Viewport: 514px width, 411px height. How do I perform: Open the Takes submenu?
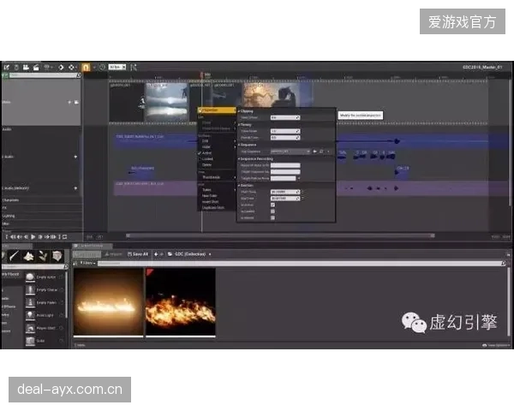point(217,190)
